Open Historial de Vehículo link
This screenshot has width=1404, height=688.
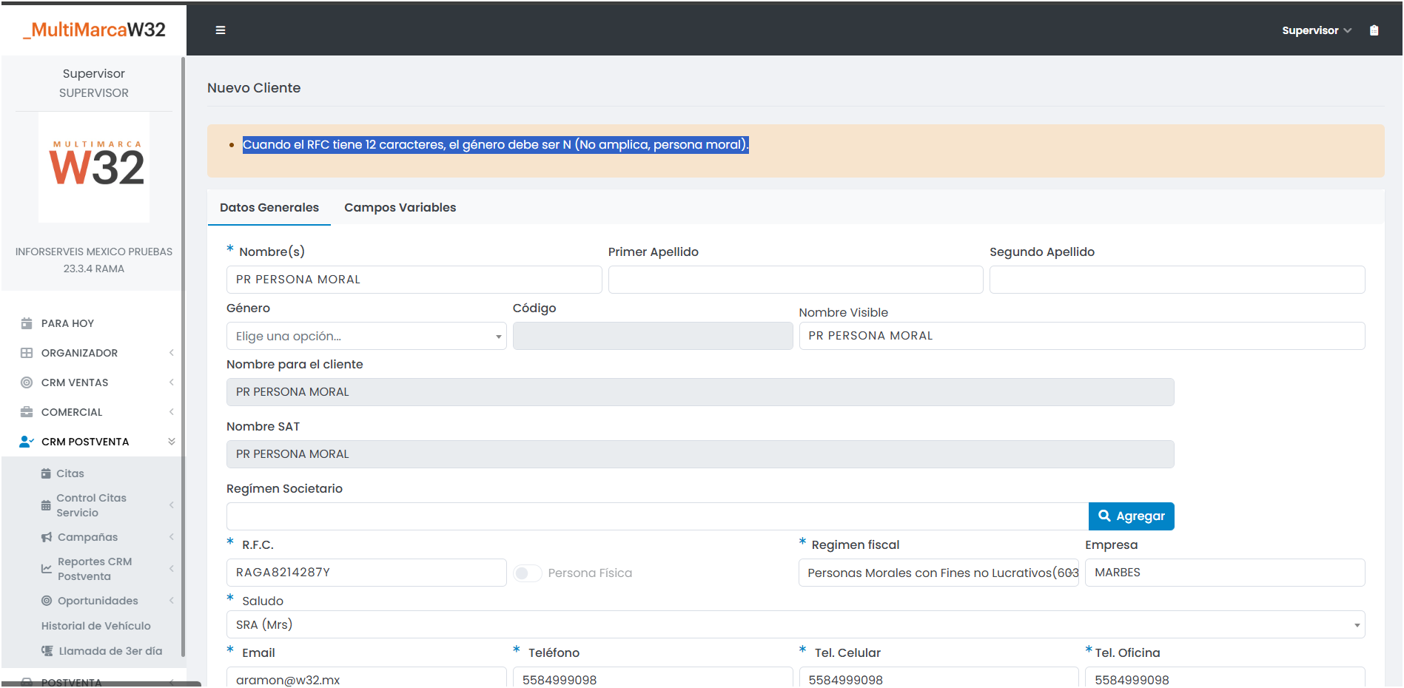pos(96,626)
